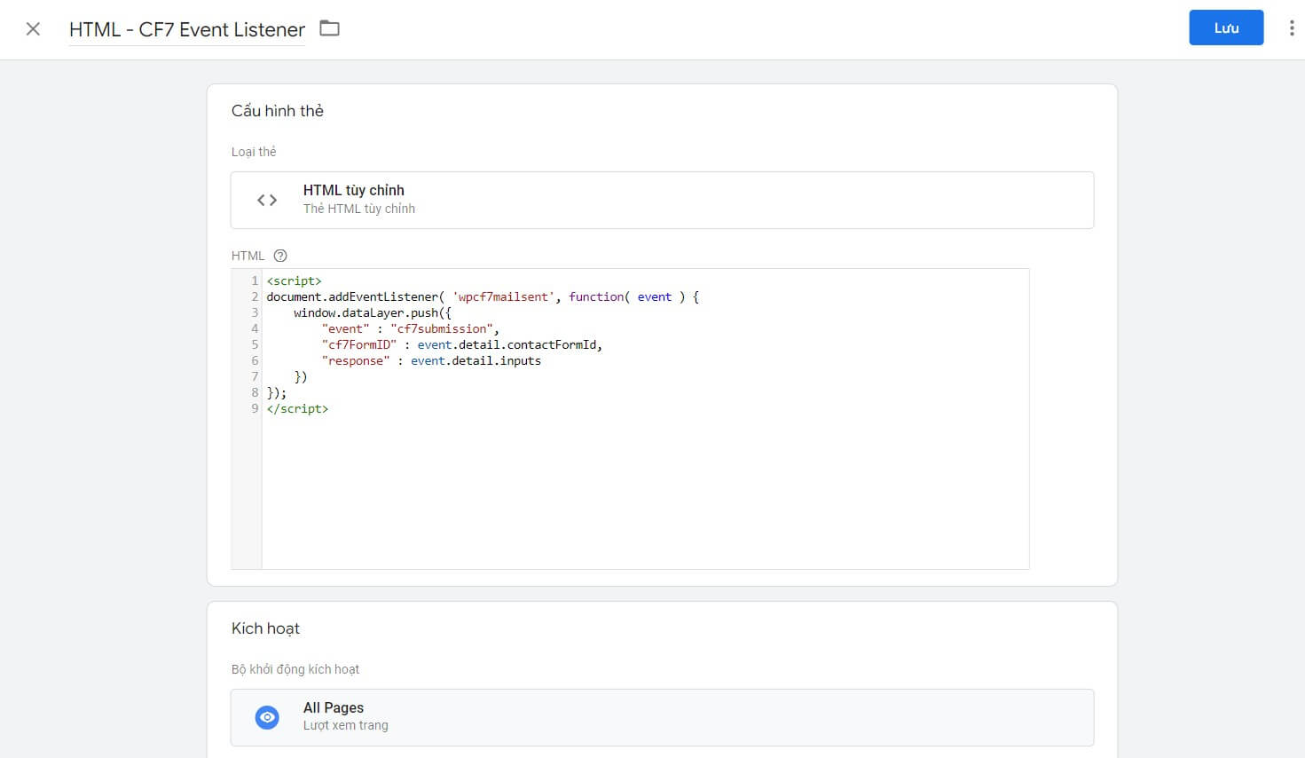Click the blue eye pageview trigger icon
1305x758 pixels.
tap(267, 717)
